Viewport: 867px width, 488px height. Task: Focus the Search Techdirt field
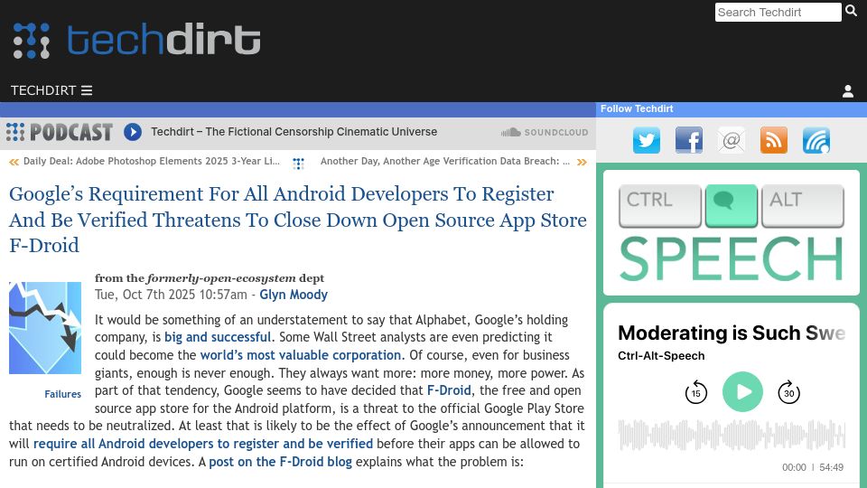[778, 12]
